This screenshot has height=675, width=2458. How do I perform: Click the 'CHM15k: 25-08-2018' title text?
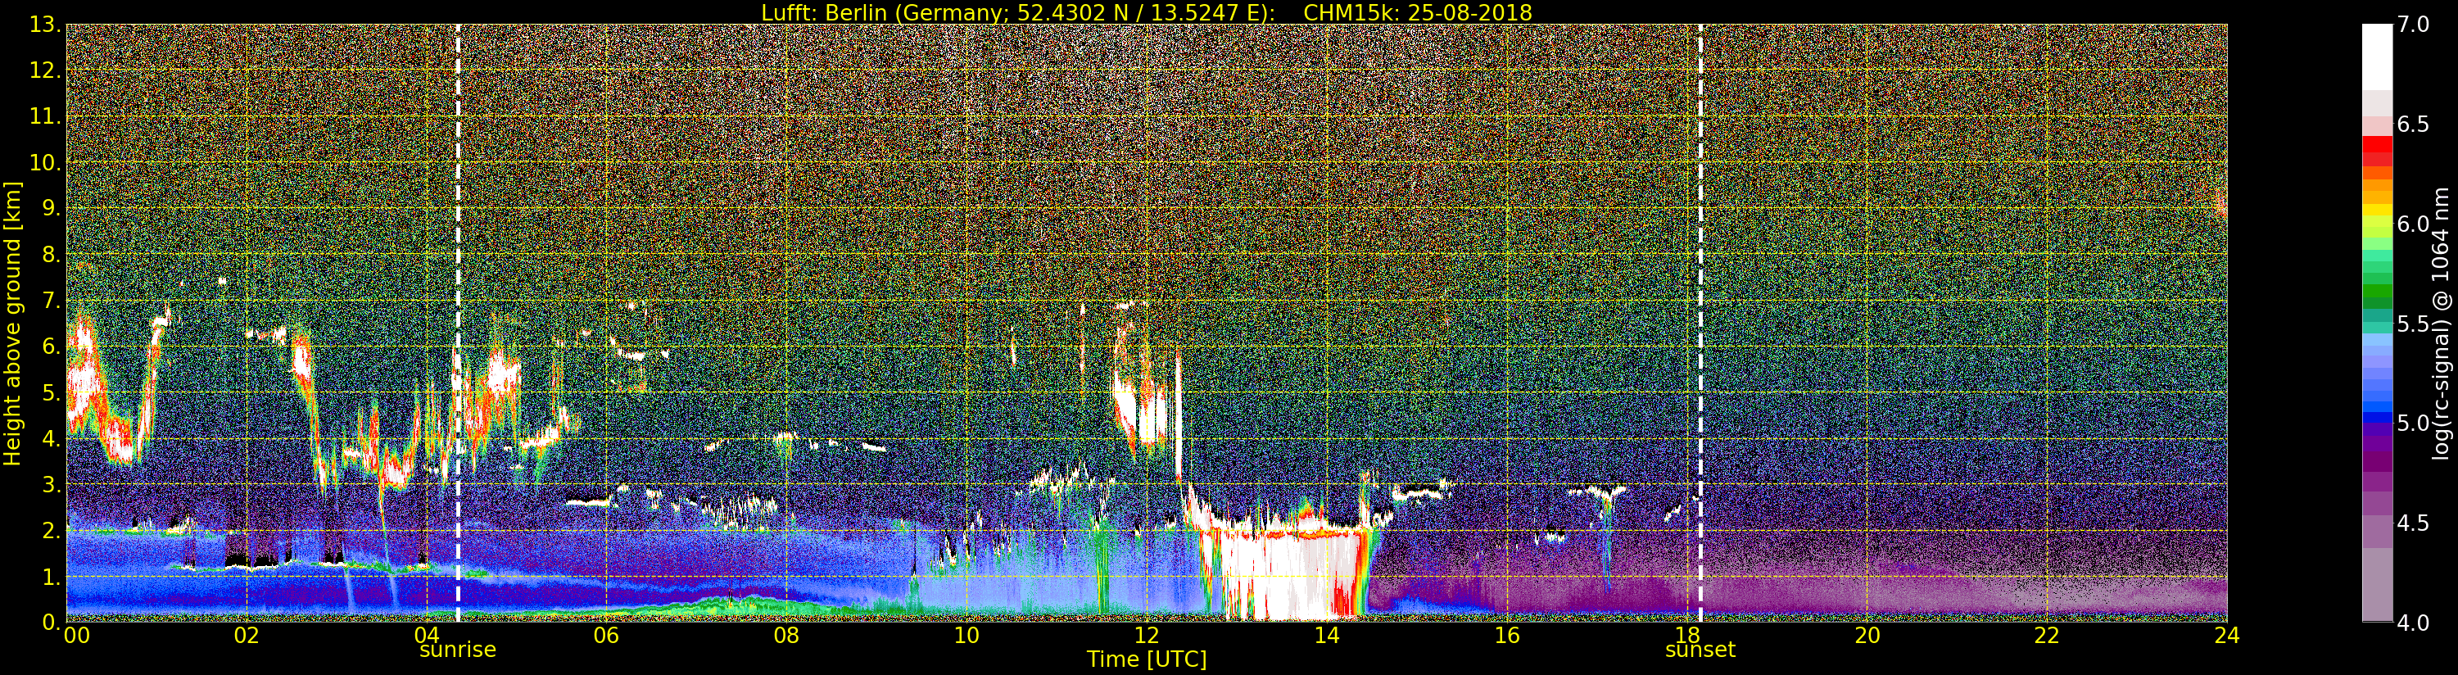[1417, 12]
